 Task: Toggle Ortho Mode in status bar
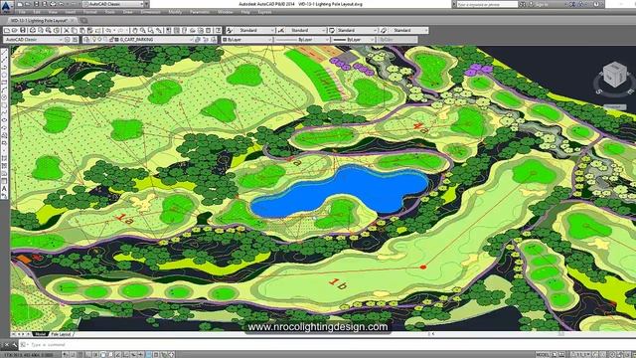click(x=87, y=354)
